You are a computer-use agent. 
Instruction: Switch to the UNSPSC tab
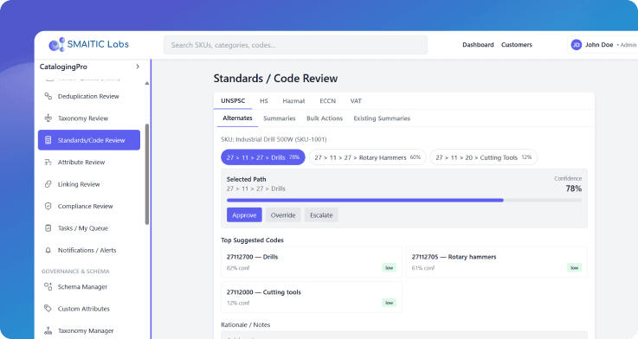click(x=233, y=101)
